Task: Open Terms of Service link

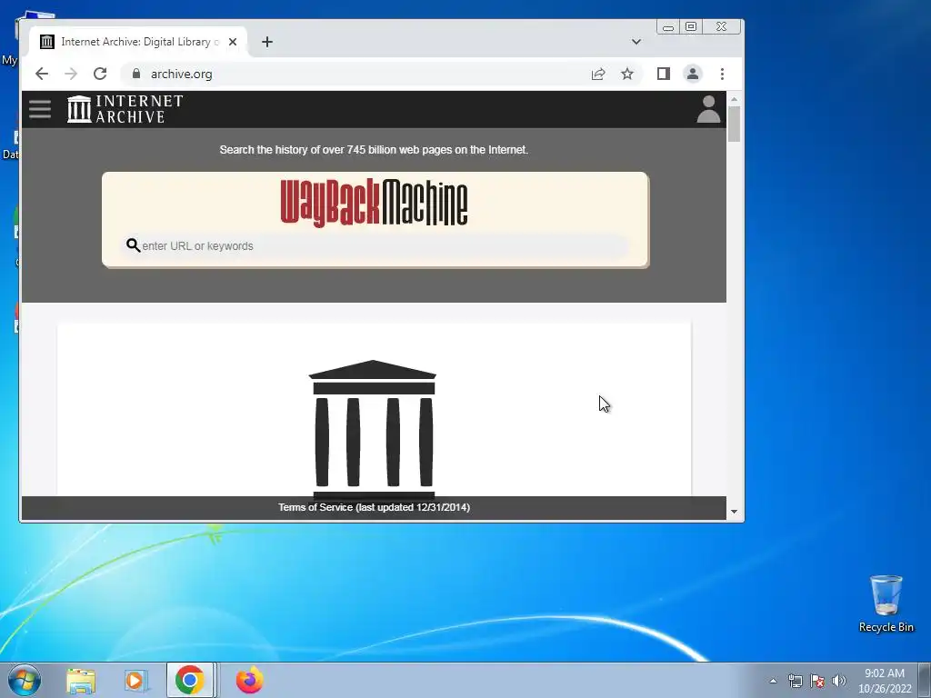Action: pyautogui.click(x=374, y=507)
